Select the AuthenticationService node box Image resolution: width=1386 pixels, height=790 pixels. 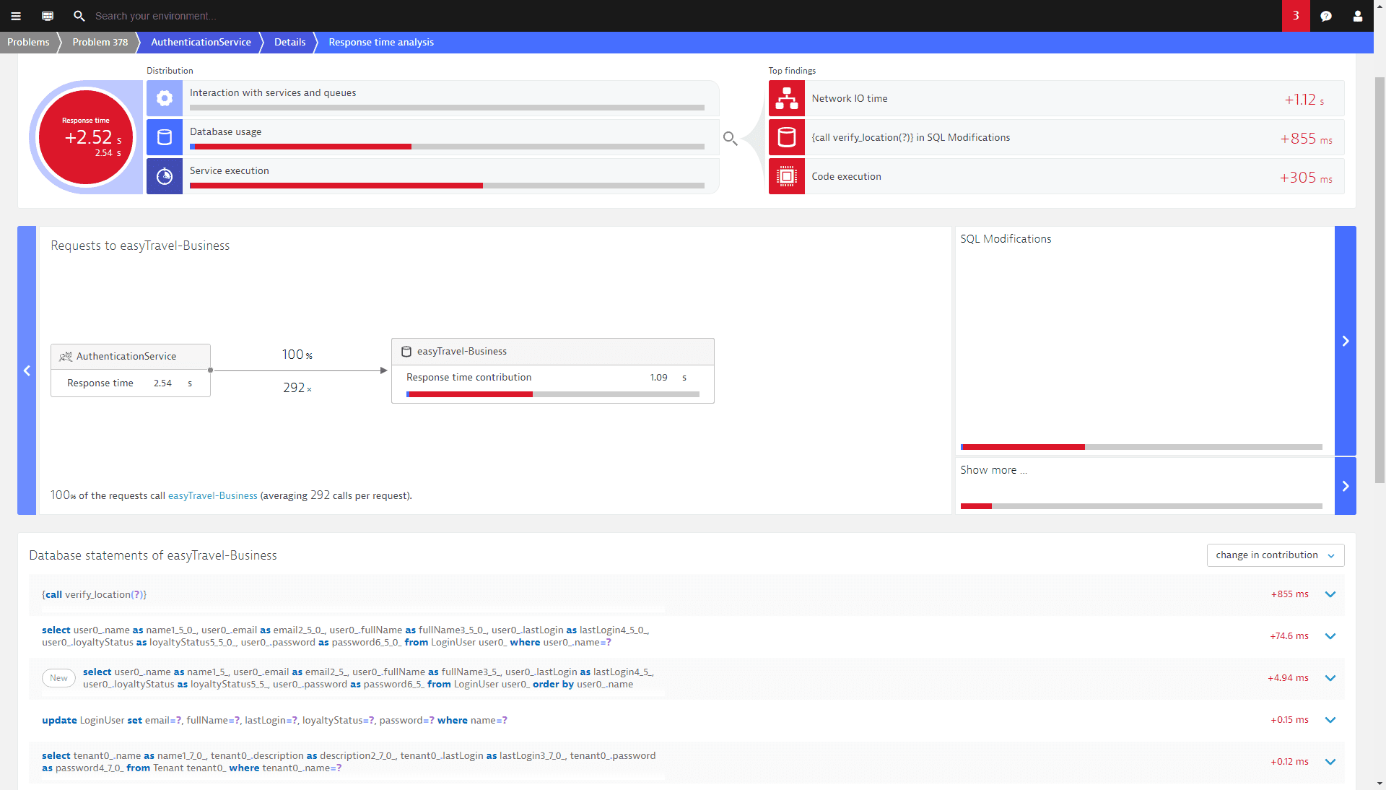tap(131, 370)
